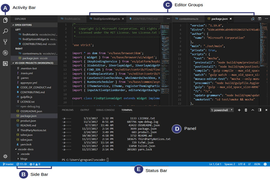Open the 1: powershell terminal dropdown

pyautogui.click(x=222, y=110)
